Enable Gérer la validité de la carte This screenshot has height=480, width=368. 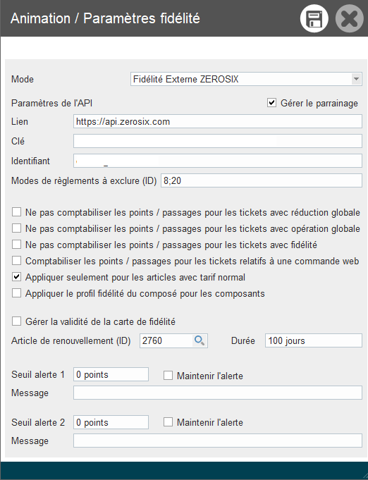tap(16, 321)
